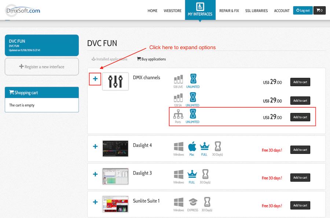Viewport: 330px width, 218px height.
Task: Expand the DMX channels options
Action: [x=95, y=79]
